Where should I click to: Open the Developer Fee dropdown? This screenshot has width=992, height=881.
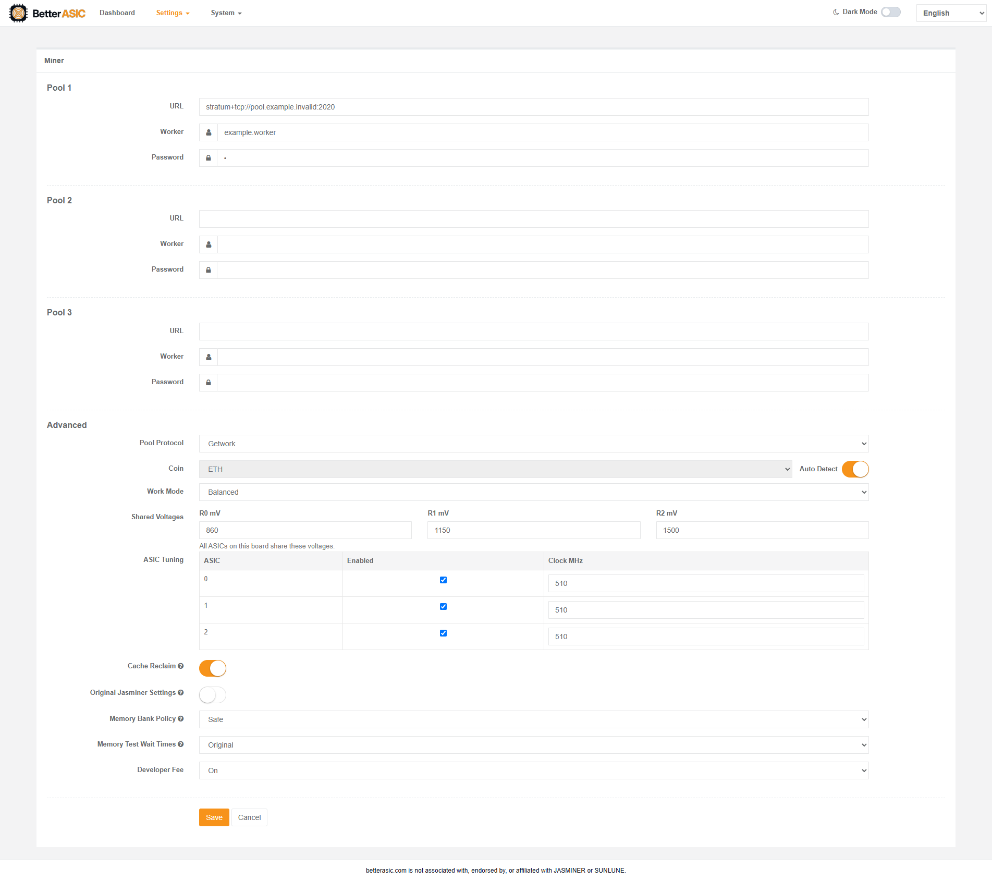tap(534, 770)
